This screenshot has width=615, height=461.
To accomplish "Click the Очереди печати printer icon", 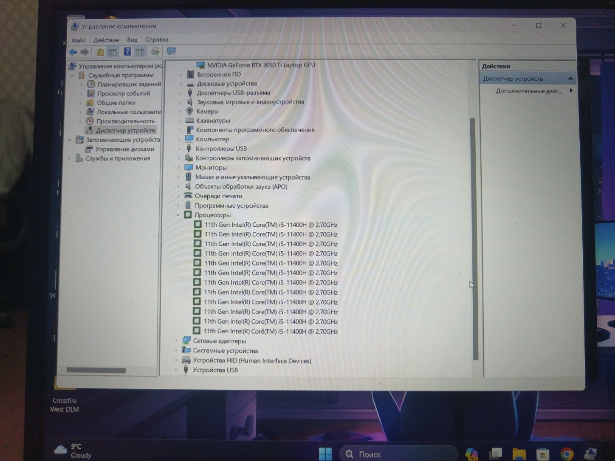I will coord(188,196).
